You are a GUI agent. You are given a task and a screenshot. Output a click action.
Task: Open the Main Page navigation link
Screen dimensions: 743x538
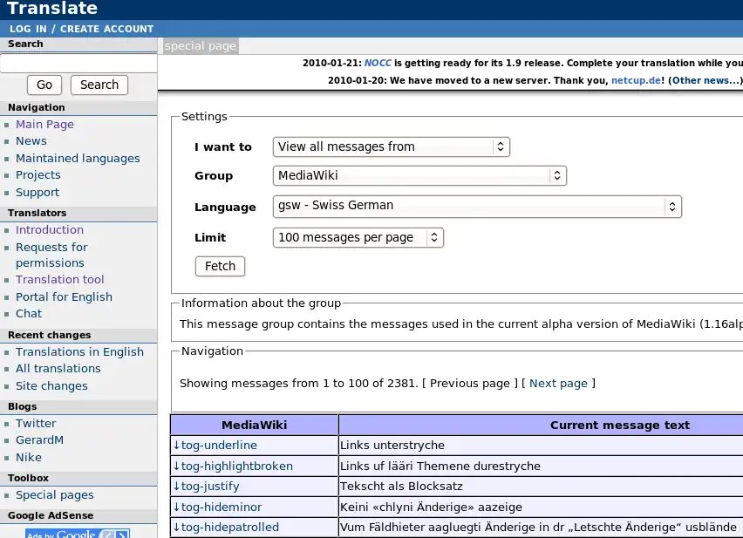click(44, 125)
